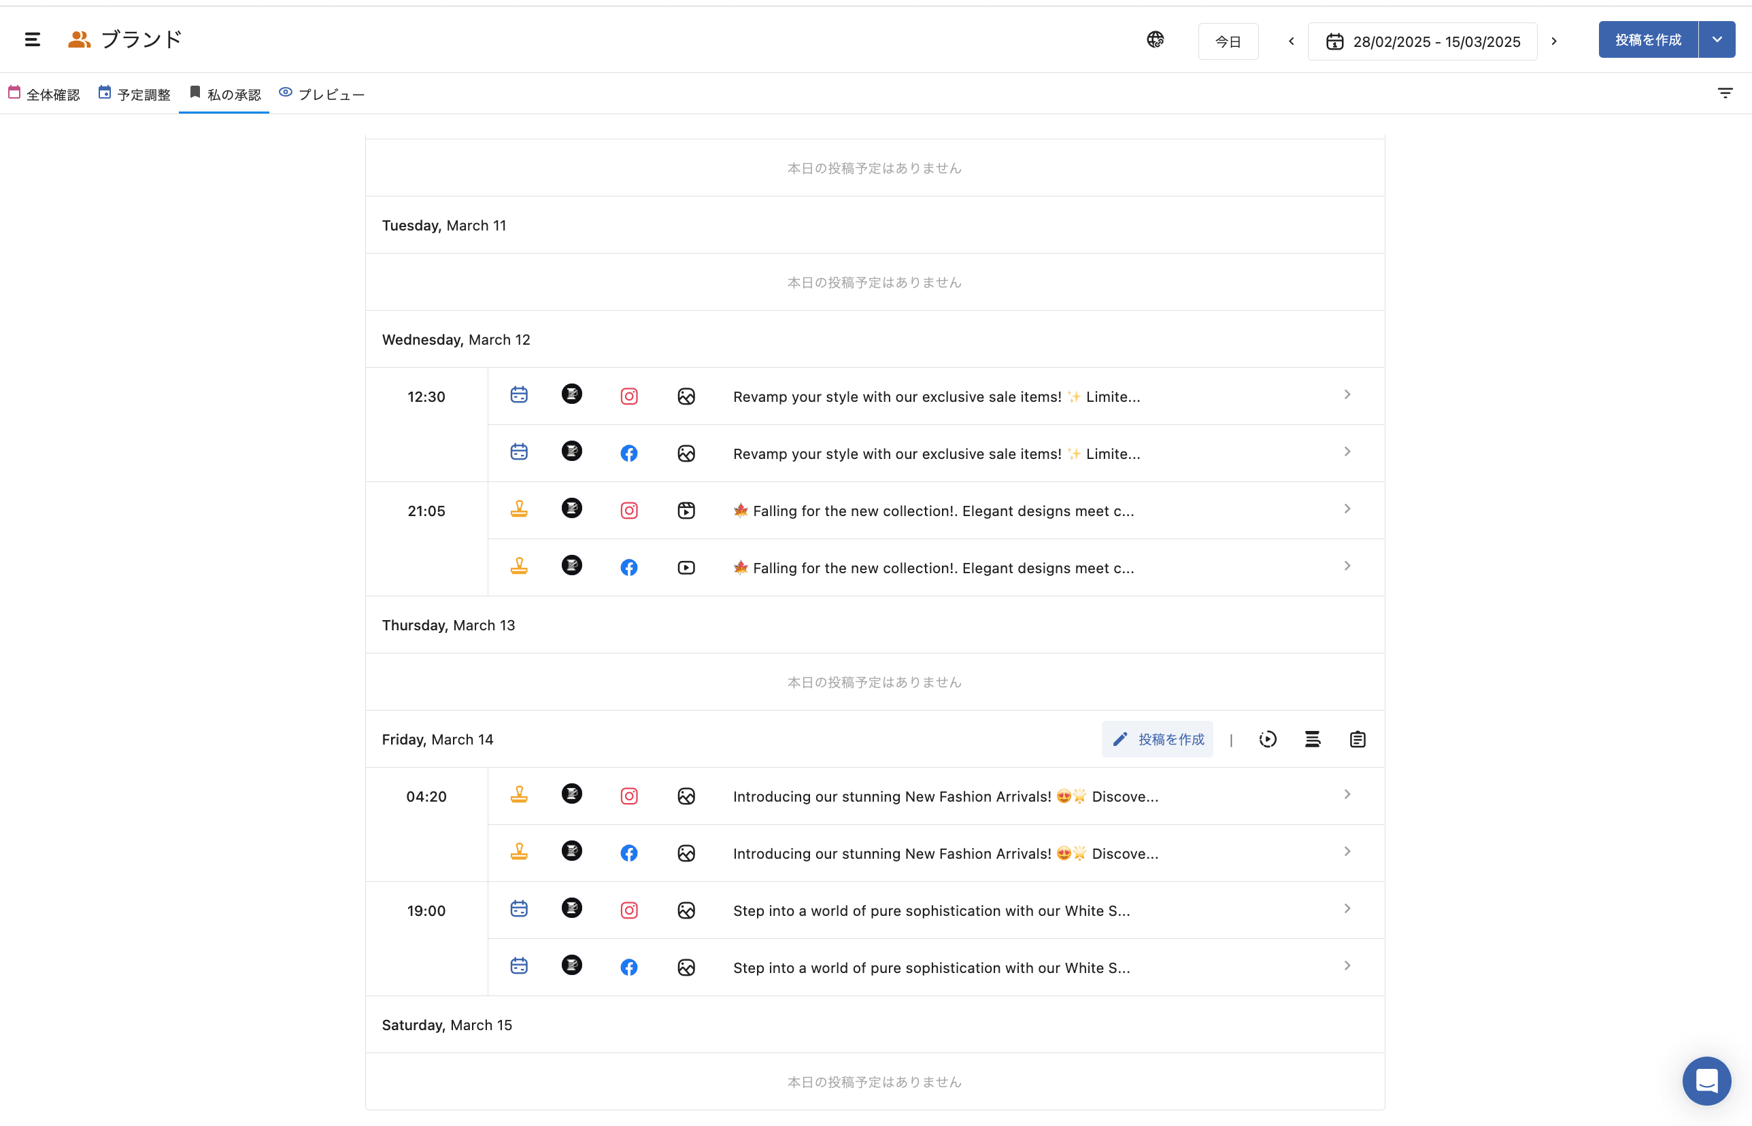Go to the previous date range arrow
Screen dimensions: 1752x1126
click(1292, 41)
